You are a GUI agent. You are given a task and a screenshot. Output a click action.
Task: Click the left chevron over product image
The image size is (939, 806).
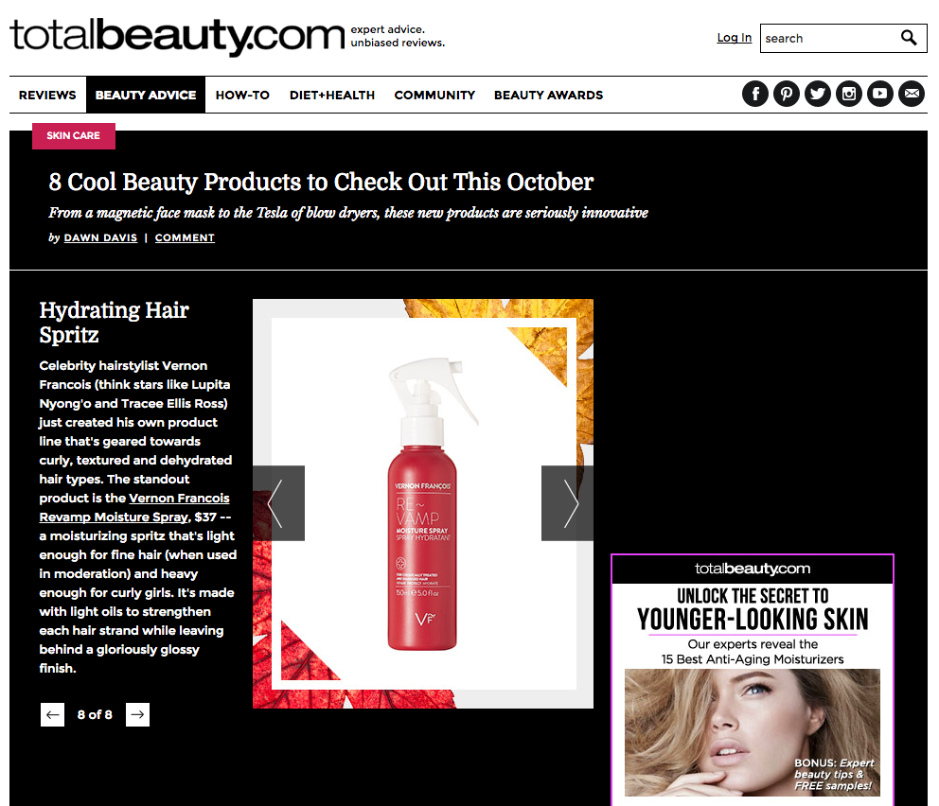[278, 503]
